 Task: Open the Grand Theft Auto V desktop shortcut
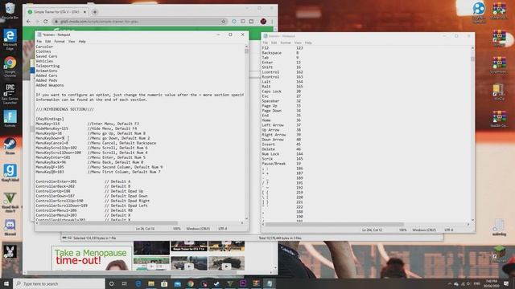click(x=10, y=201)
